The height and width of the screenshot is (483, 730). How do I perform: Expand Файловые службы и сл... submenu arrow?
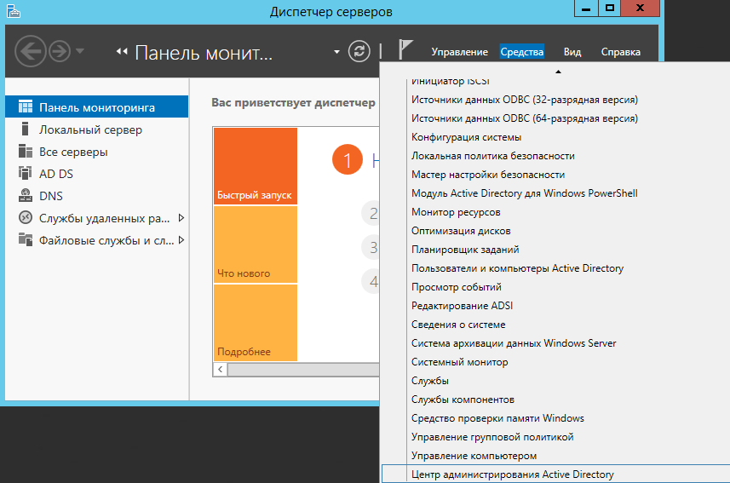(x=181, y=240)
